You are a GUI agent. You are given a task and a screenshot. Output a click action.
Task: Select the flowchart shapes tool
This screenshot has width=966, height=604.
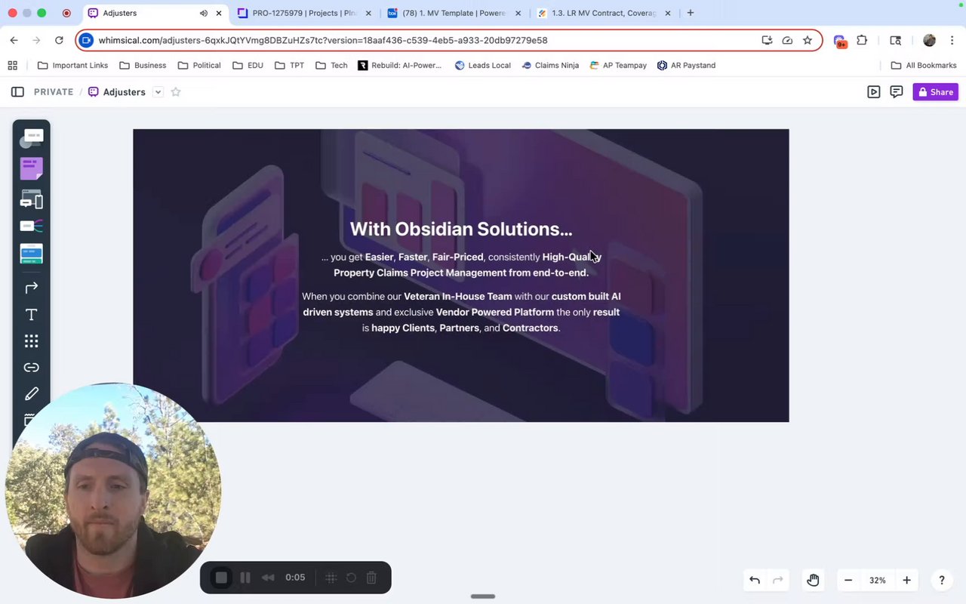click(32, 138)
